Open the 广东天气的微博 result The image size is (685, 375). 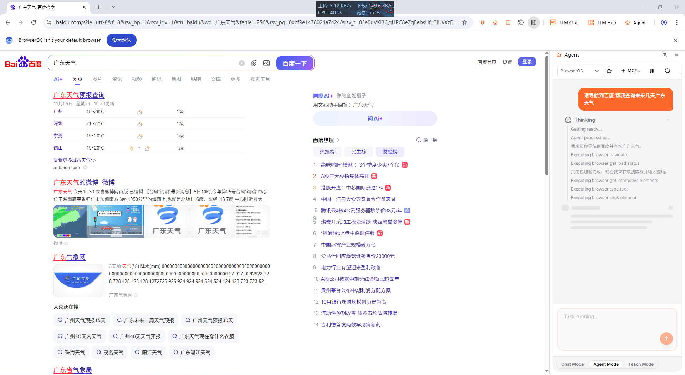pyautogui.click(x=84, y=182)
